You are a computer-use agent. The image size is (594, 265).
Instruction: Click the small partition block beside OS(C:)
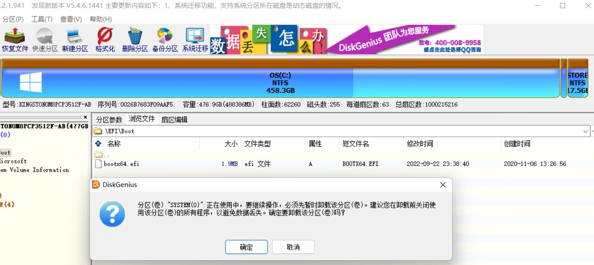tap(563, 78)
